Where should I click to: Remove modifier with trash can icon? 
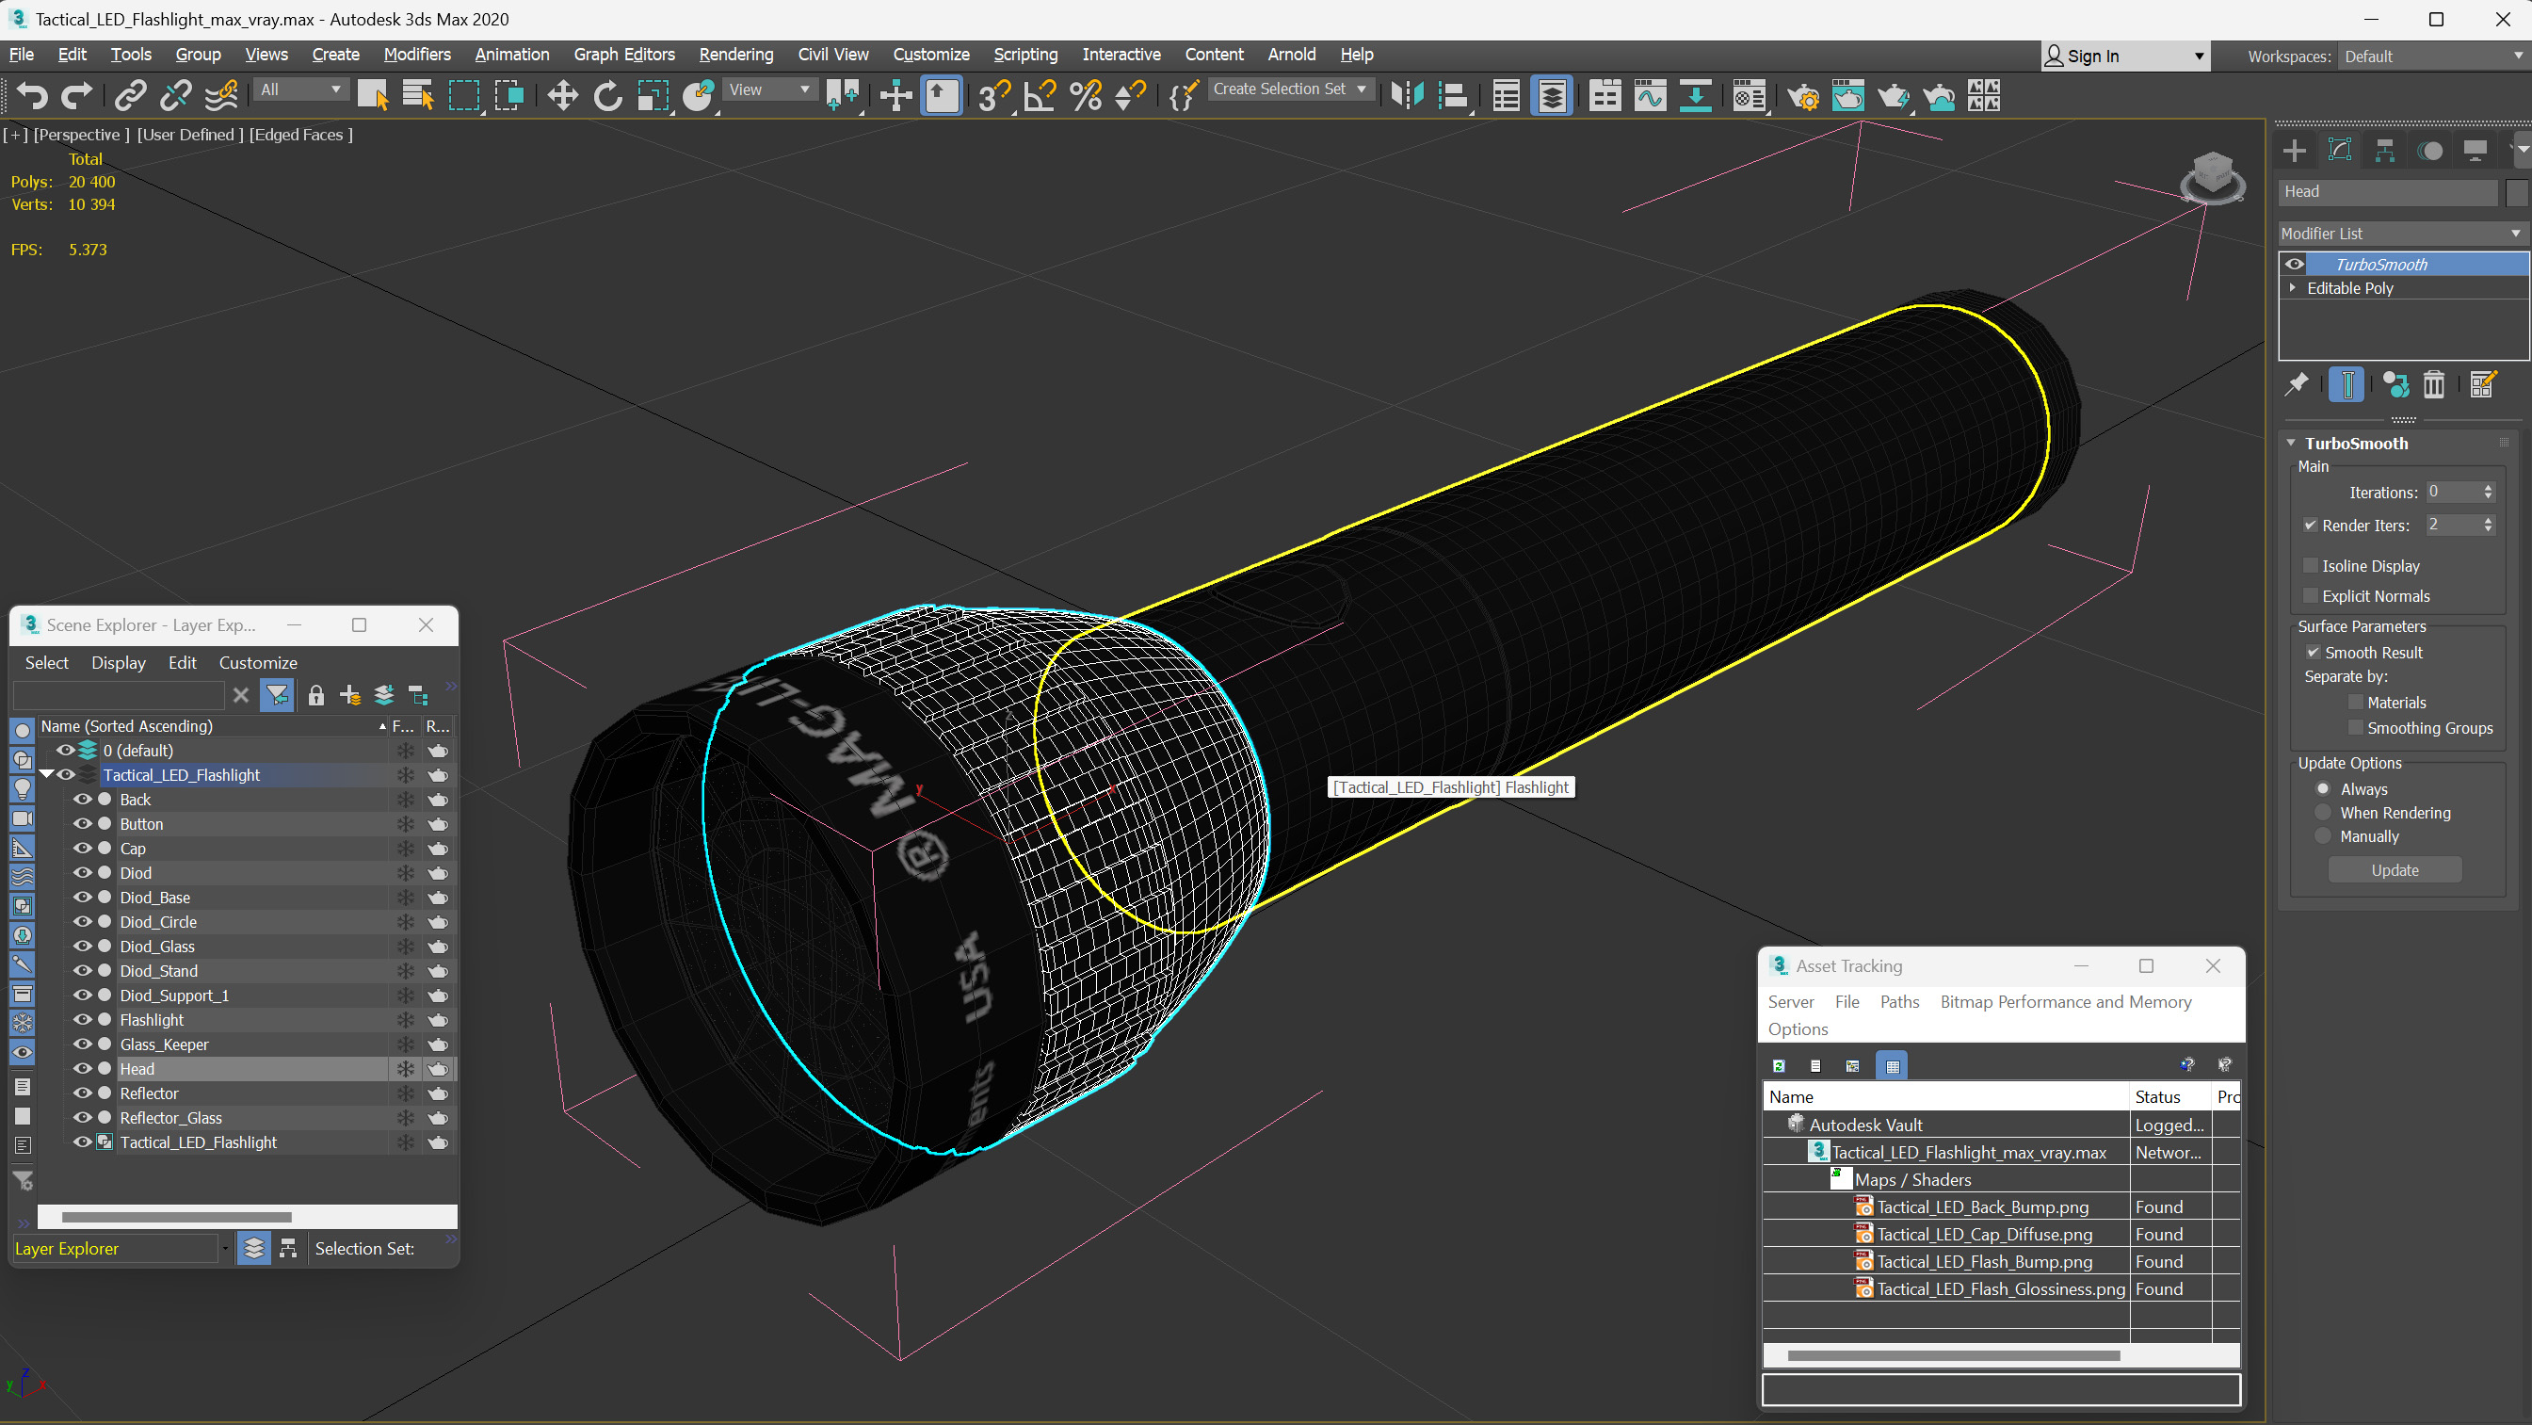(2434, 384)
